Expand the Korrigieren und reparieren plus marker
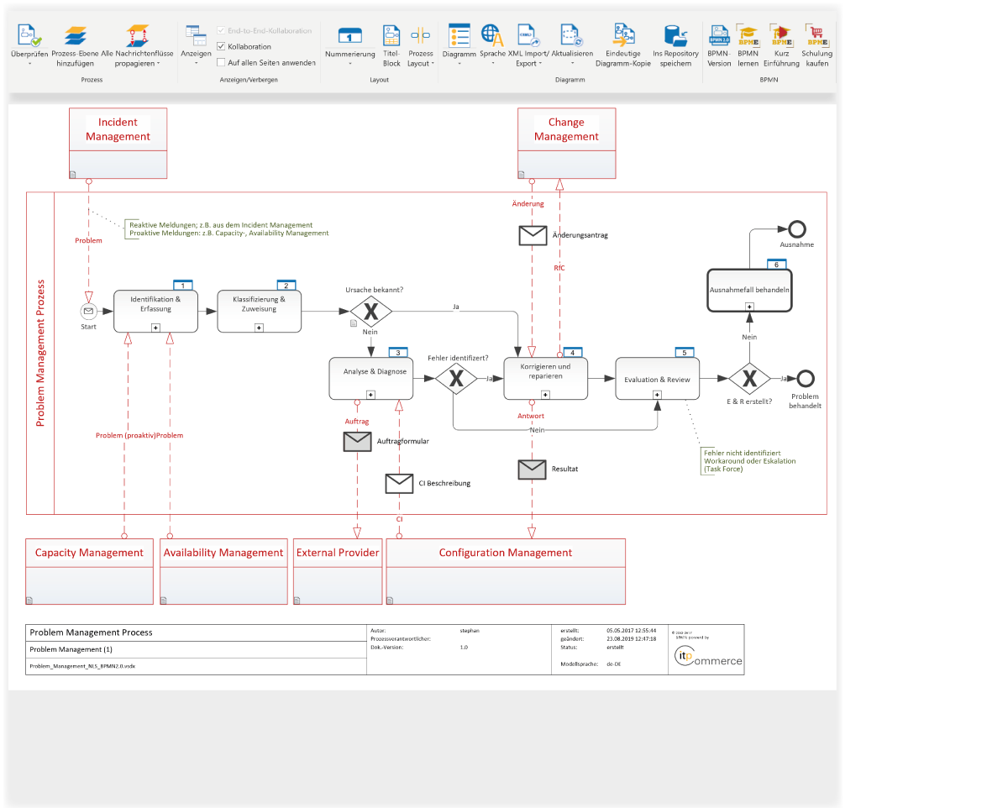 click(546, 394)
